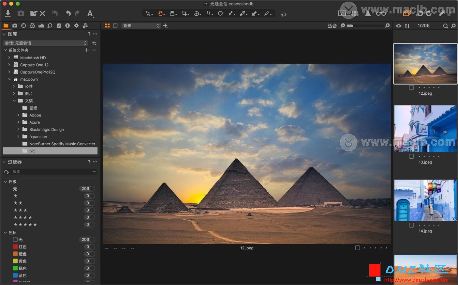Collapse the 系统文件夹 section
This screenshot has width=458, height=285.
pos(5,50)
